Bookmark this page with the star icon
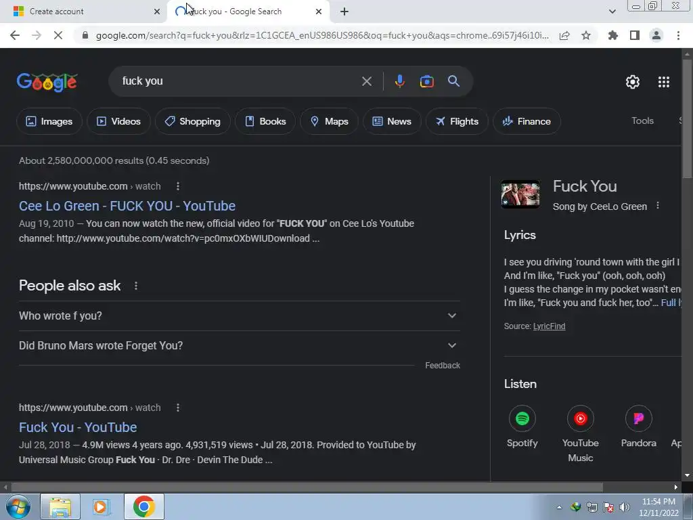 (x=586, y=35)
